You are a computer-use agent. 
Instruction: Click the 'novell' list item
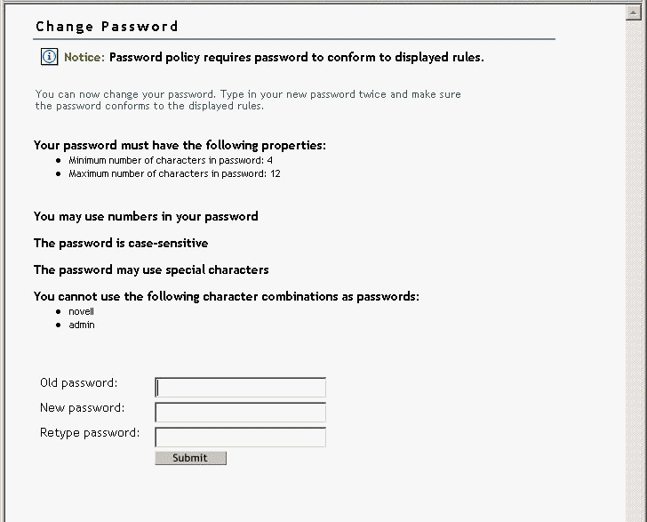pyautogui.click(x=81, y=311)
